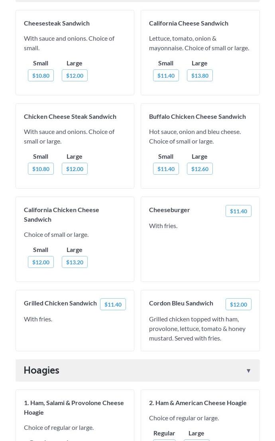The height and width of the screenshot is (441, 275).
Task: Click Cordon Bleu Sandwich description text
Action: [x=197, y=329]
